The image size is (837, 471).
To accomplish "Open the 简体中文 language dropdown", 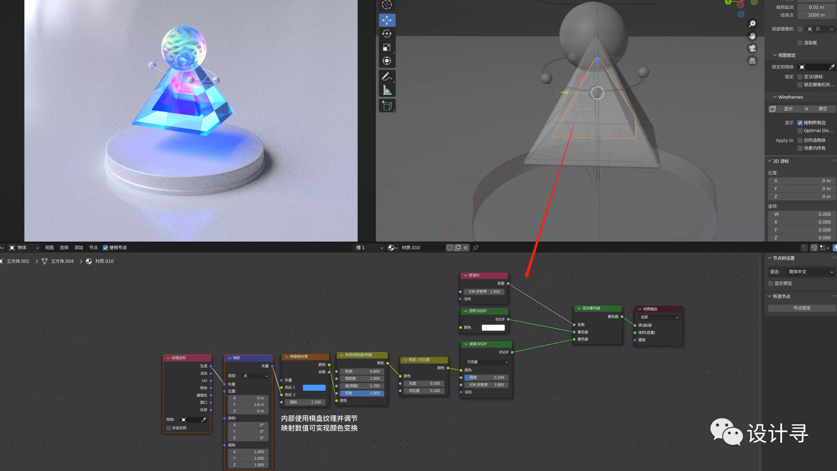I will 810,272.
